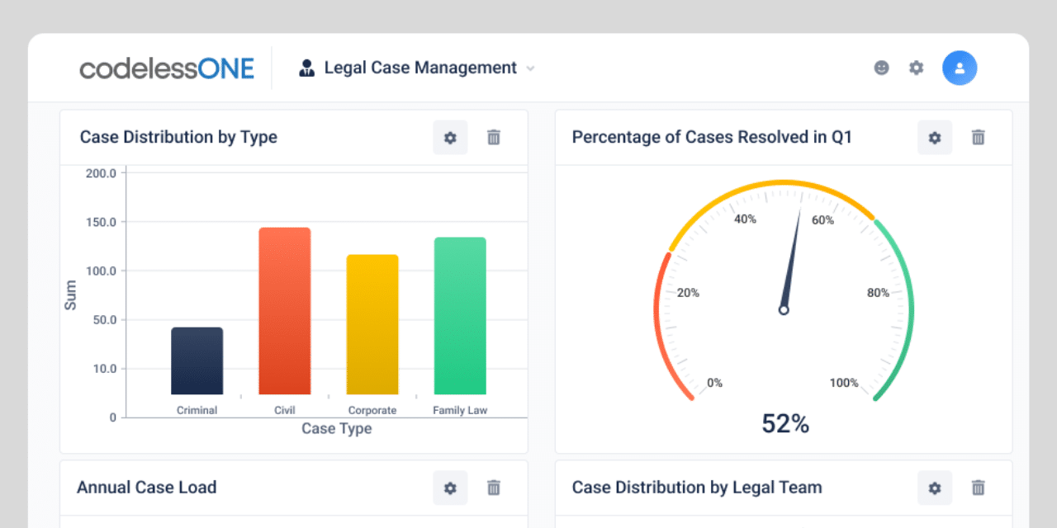This screenshot has width=1057, height=528.
Task: Open settings for Case Distribution by Type
Action: [x=450, y=138]
